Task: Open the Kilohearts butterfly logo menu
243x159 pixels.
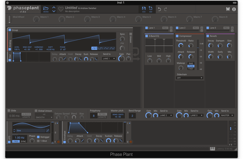Action: [x=228, y=9]
